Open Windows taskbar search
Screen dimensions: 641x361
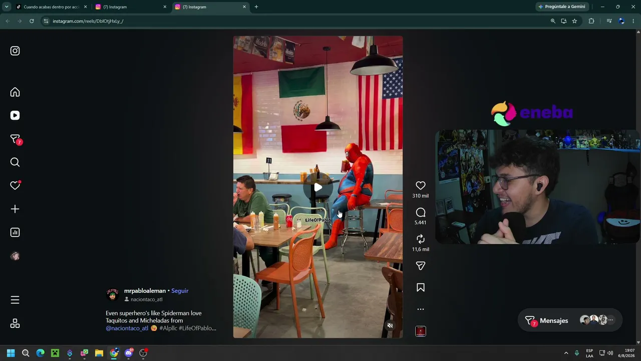tap(26, 353)
